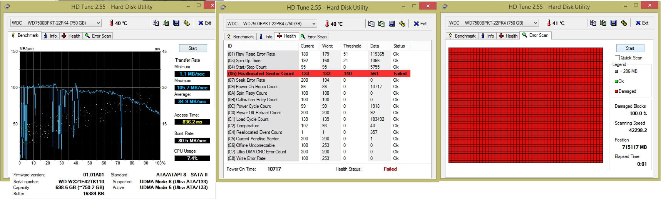Enable the Quick Scan checkbox

pyautogui.click(x=617, y=58)
